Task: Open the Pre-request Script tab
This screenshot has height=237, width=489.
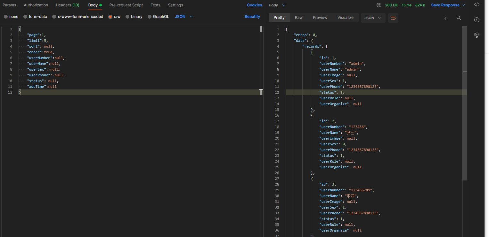Action: 126,5
